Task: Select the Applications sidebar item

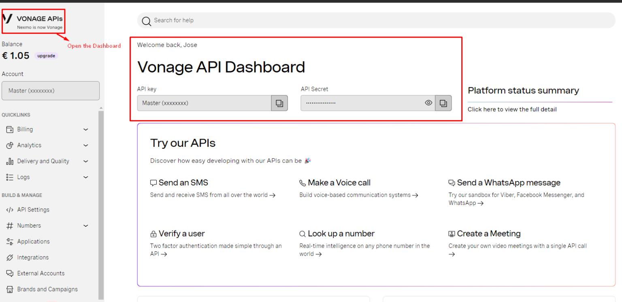Action: [32, 241]
